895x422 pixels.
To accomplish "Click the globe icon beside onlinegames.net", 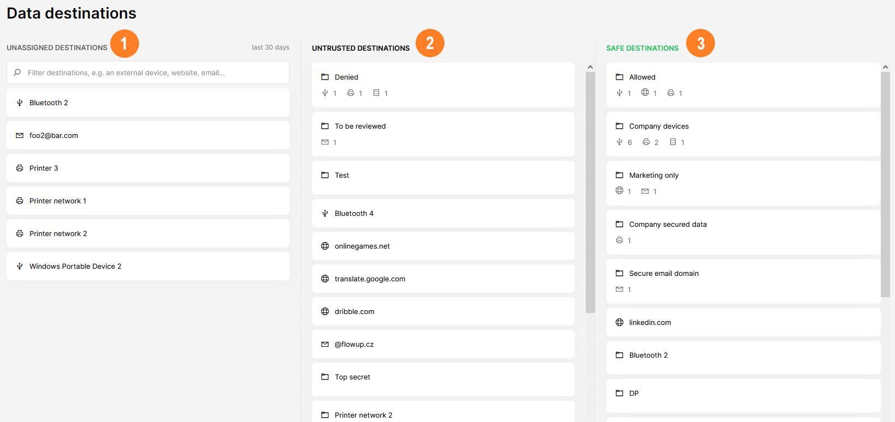I will 325,246.
